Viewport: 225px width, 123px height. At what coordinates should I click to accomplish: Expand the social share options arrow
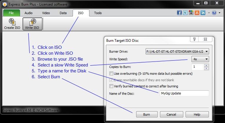coord(209,13)
